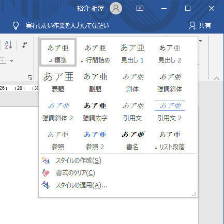Image resolution: width=224 pixels, height=224 pixels.
Task: Collapse the ribbon with chevron
Action: [216, 78]
